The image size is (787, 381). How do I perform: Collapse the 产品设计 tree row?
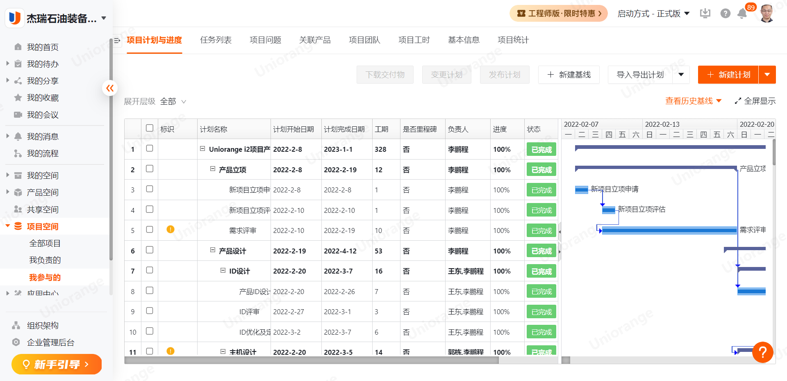tap(213, 250)
